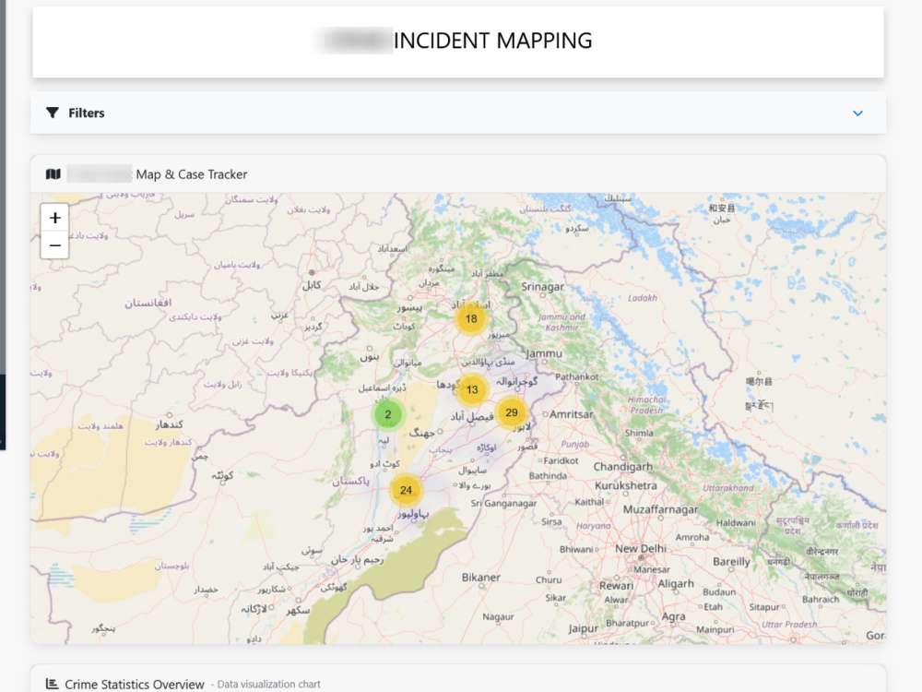The height and width of the screenshot is (692, 922).
Task: Click the Sirsa label on the map
Action: pyautogui.click(x=551, y=521)
